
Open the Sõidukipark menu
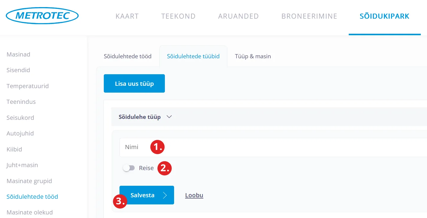[x=384, y=16]
